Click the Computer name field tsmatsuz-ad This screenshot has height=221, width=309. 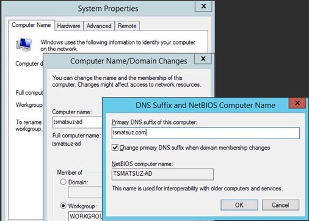coord(78,122)
